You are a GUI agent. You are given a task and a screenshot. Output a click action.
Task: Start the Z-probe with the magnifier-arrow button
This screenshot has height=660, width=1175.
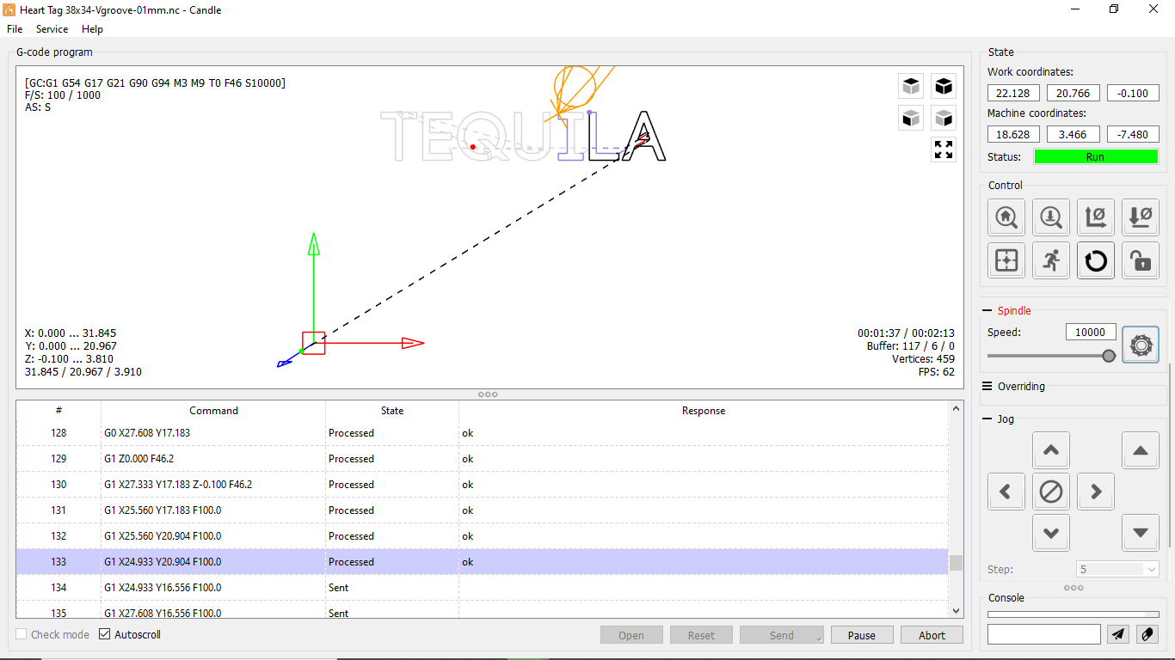tap(1051, 217)
